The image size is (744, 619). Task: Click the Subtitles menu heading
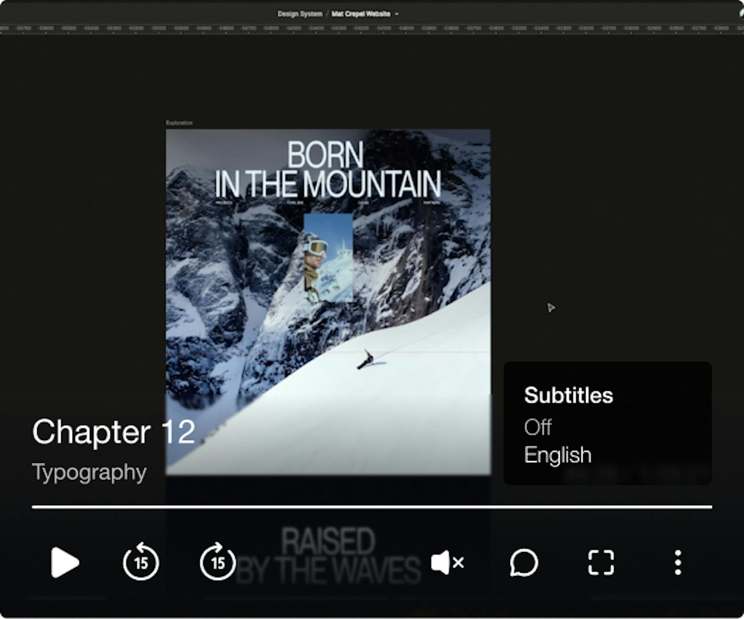[568, 395]
